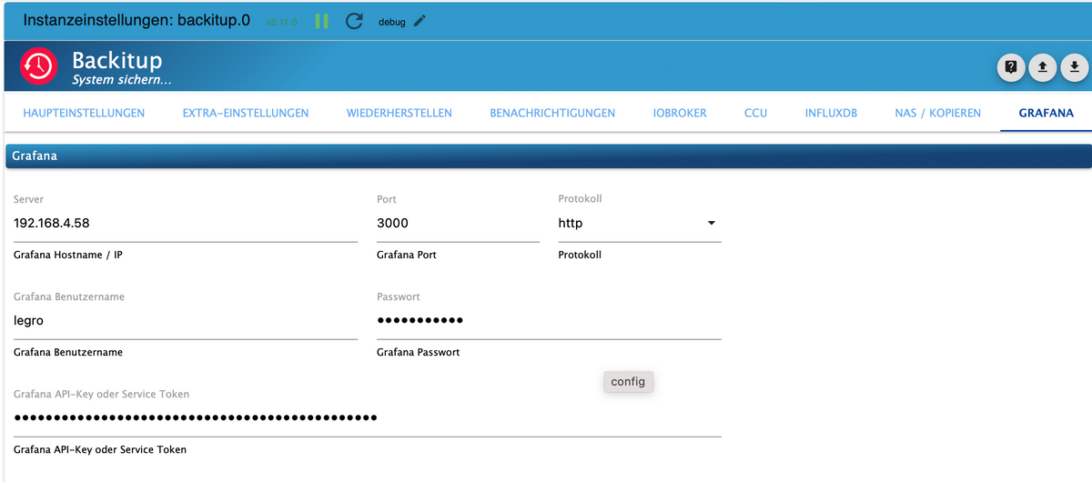1092x482 pixels.
Task: Focus the Grafana Port field 3000
Action: 458,223
